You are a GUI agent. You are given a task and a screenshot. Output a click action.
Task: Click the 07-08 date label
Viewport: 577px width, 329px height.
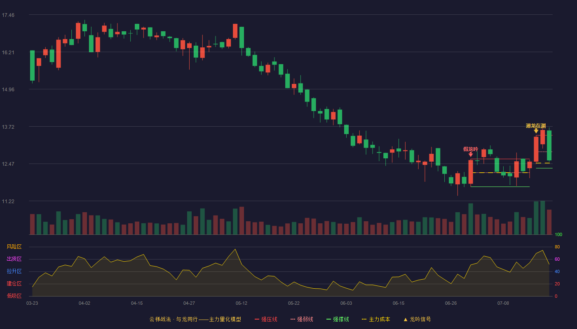pos(503,303)
